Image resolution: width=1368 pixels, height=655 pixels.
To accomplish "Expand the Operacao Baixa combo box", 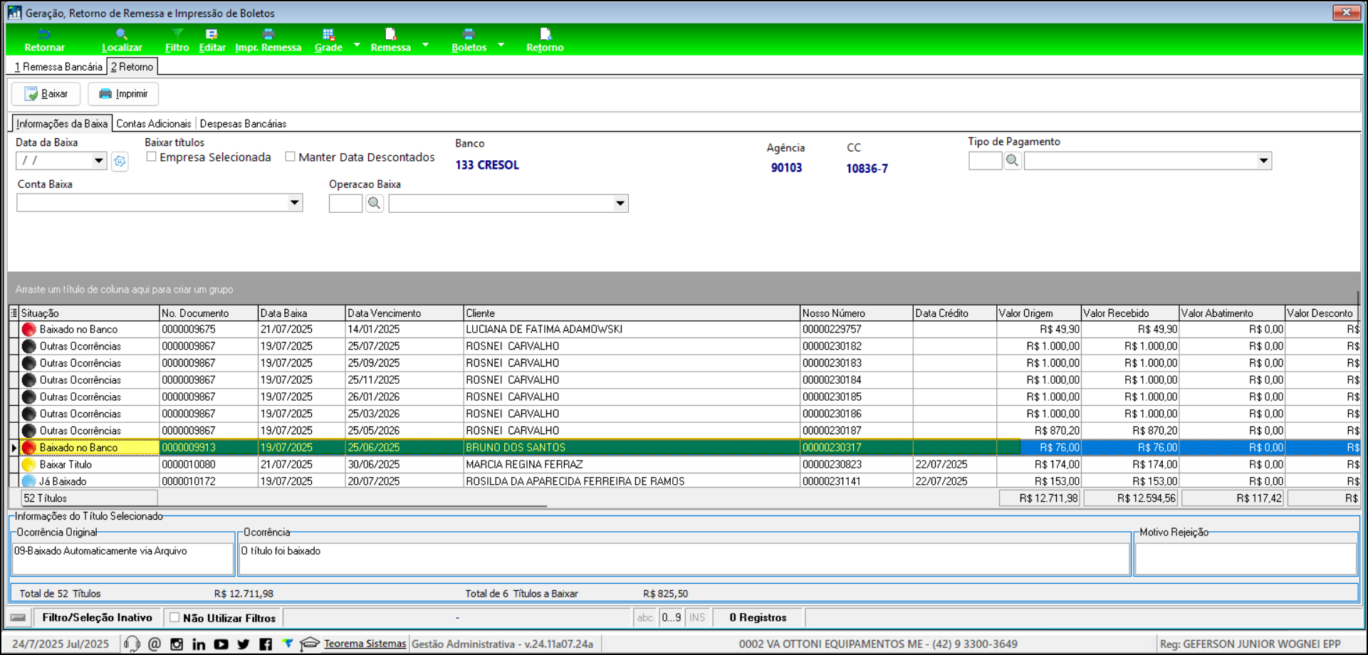I will (x=620, y=204).
